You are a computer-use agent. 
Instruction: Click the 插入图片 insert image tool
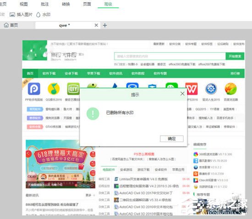coord(21,15)
